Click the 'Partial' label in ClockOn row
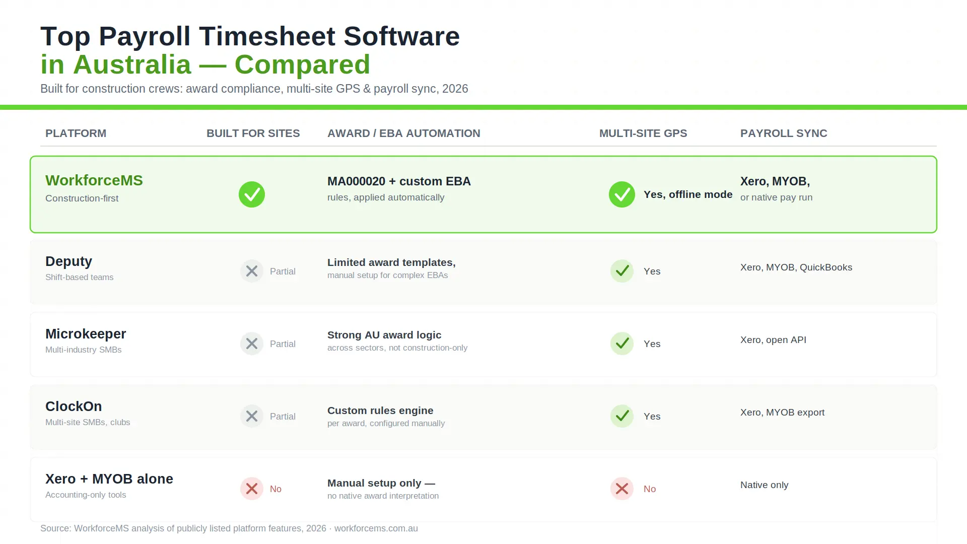The height and width of the screenshot is (544, 967). [x=283, y=417]
